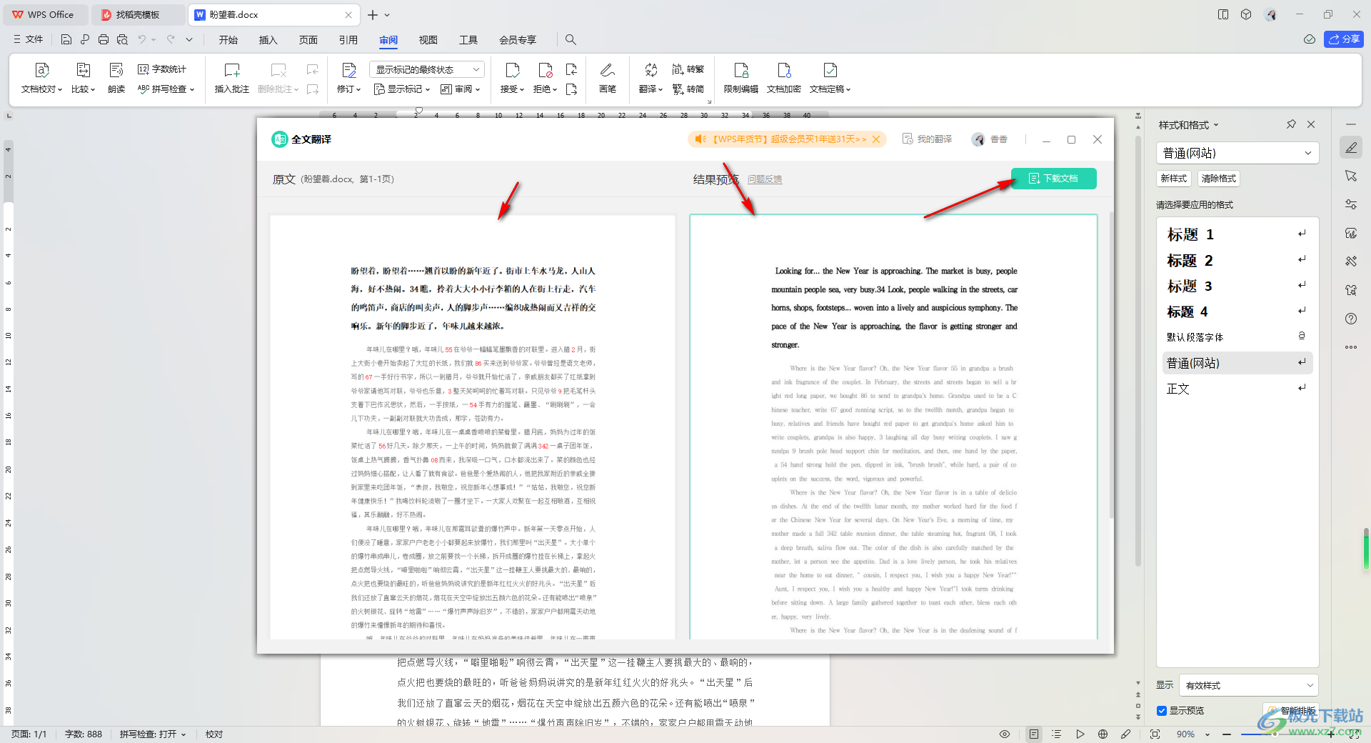Click the translated result preview page
Screen dimensions: 1371x743
coord(893,427)
